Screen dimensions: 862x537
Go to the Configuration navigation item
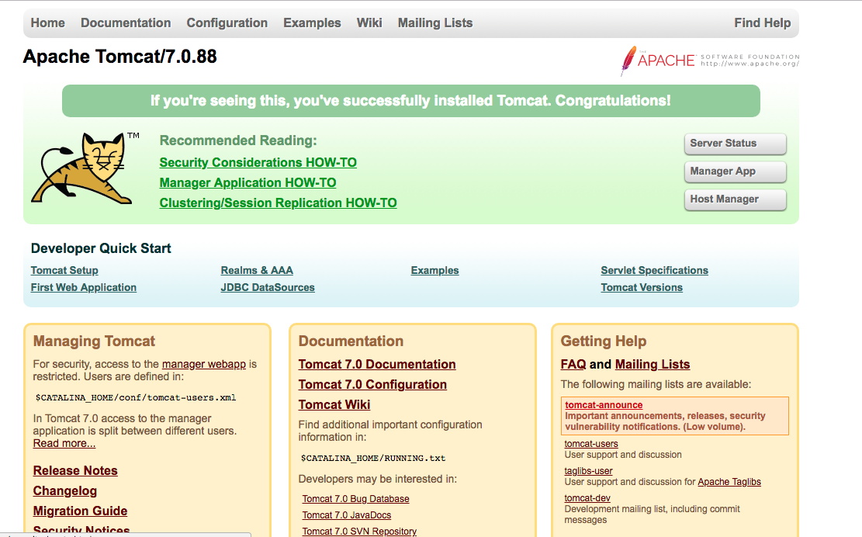227,23
